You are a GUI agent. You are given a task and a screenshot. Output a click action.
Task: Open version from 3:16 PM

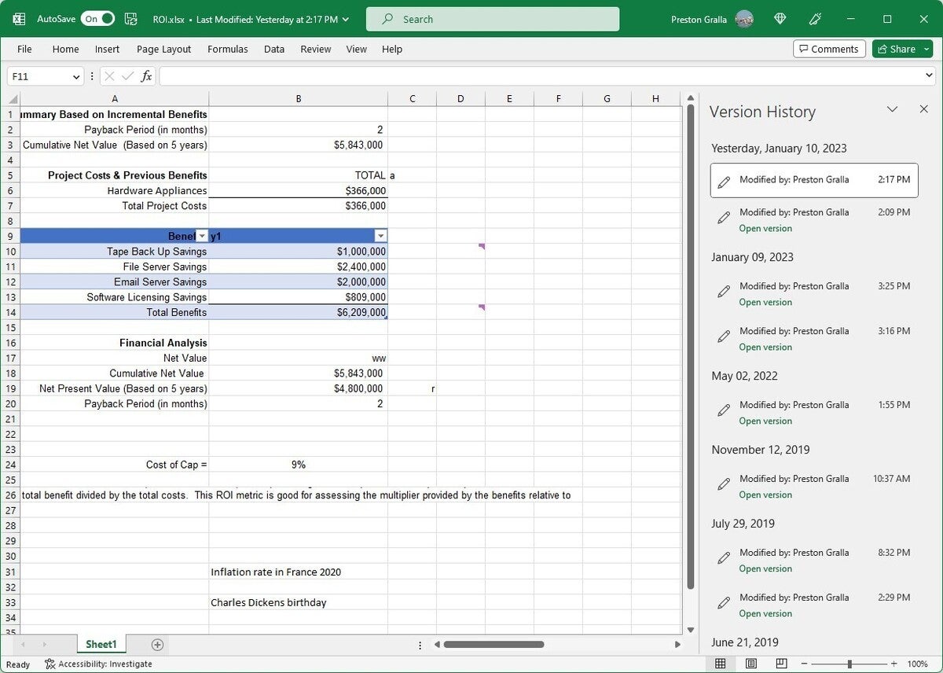point(765,348)
